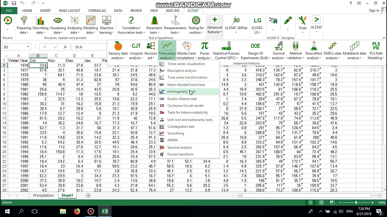The image size is (387, 217).
Task: Open the Time series analysis dropdown
Action: (167, 51)
